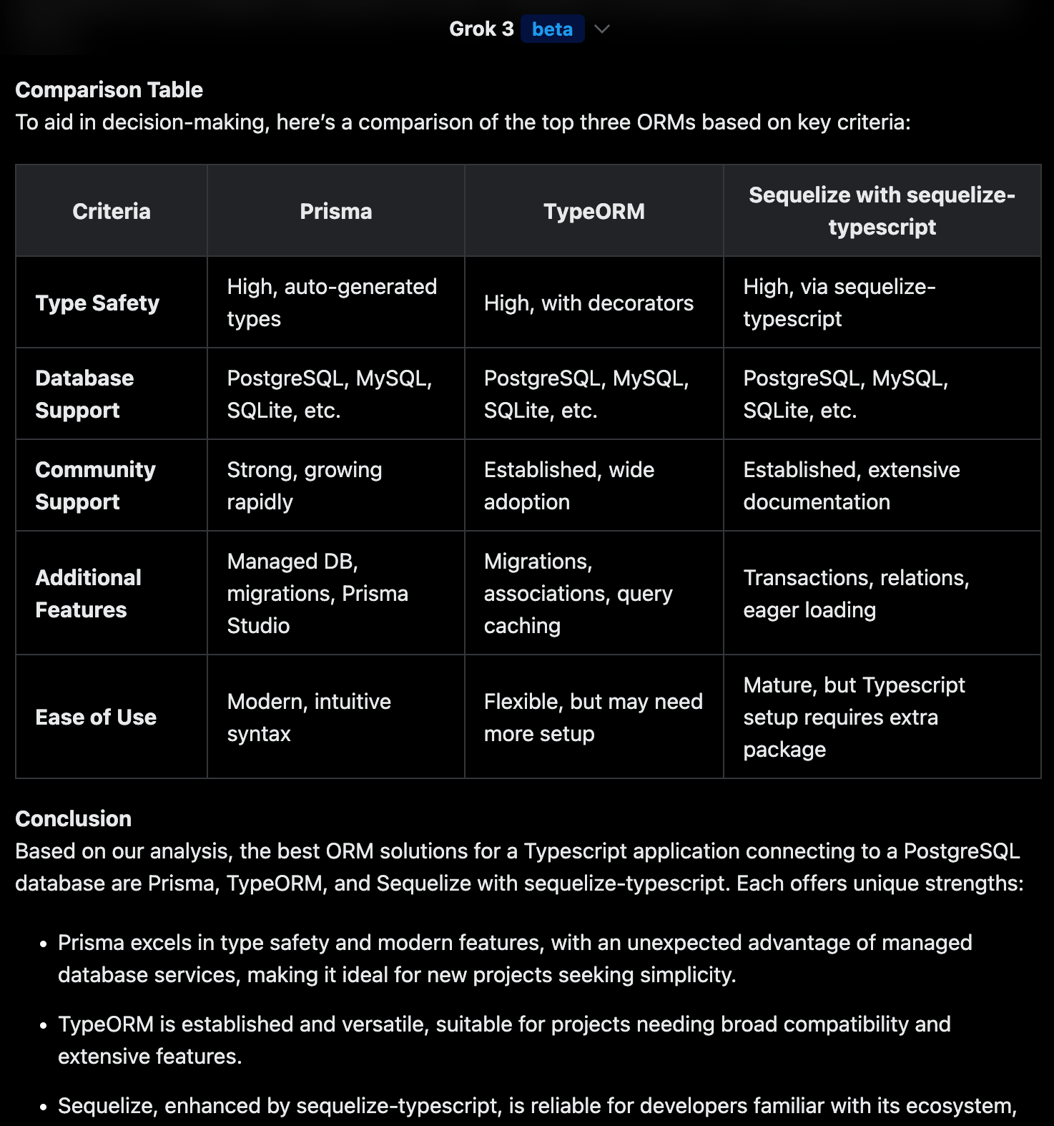
Task: Click the Type Safety row label
Action: (x=97, y=303)
